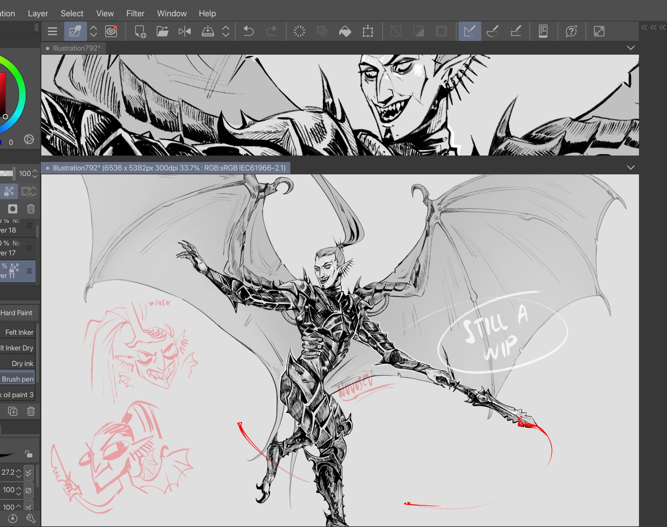Select the Flip Horizontal icon
The image size is (667, 527).
184,31
